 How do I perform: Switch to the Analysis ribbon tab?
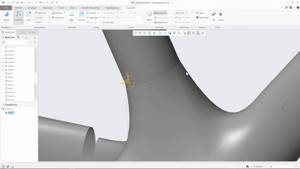(32, 8)
